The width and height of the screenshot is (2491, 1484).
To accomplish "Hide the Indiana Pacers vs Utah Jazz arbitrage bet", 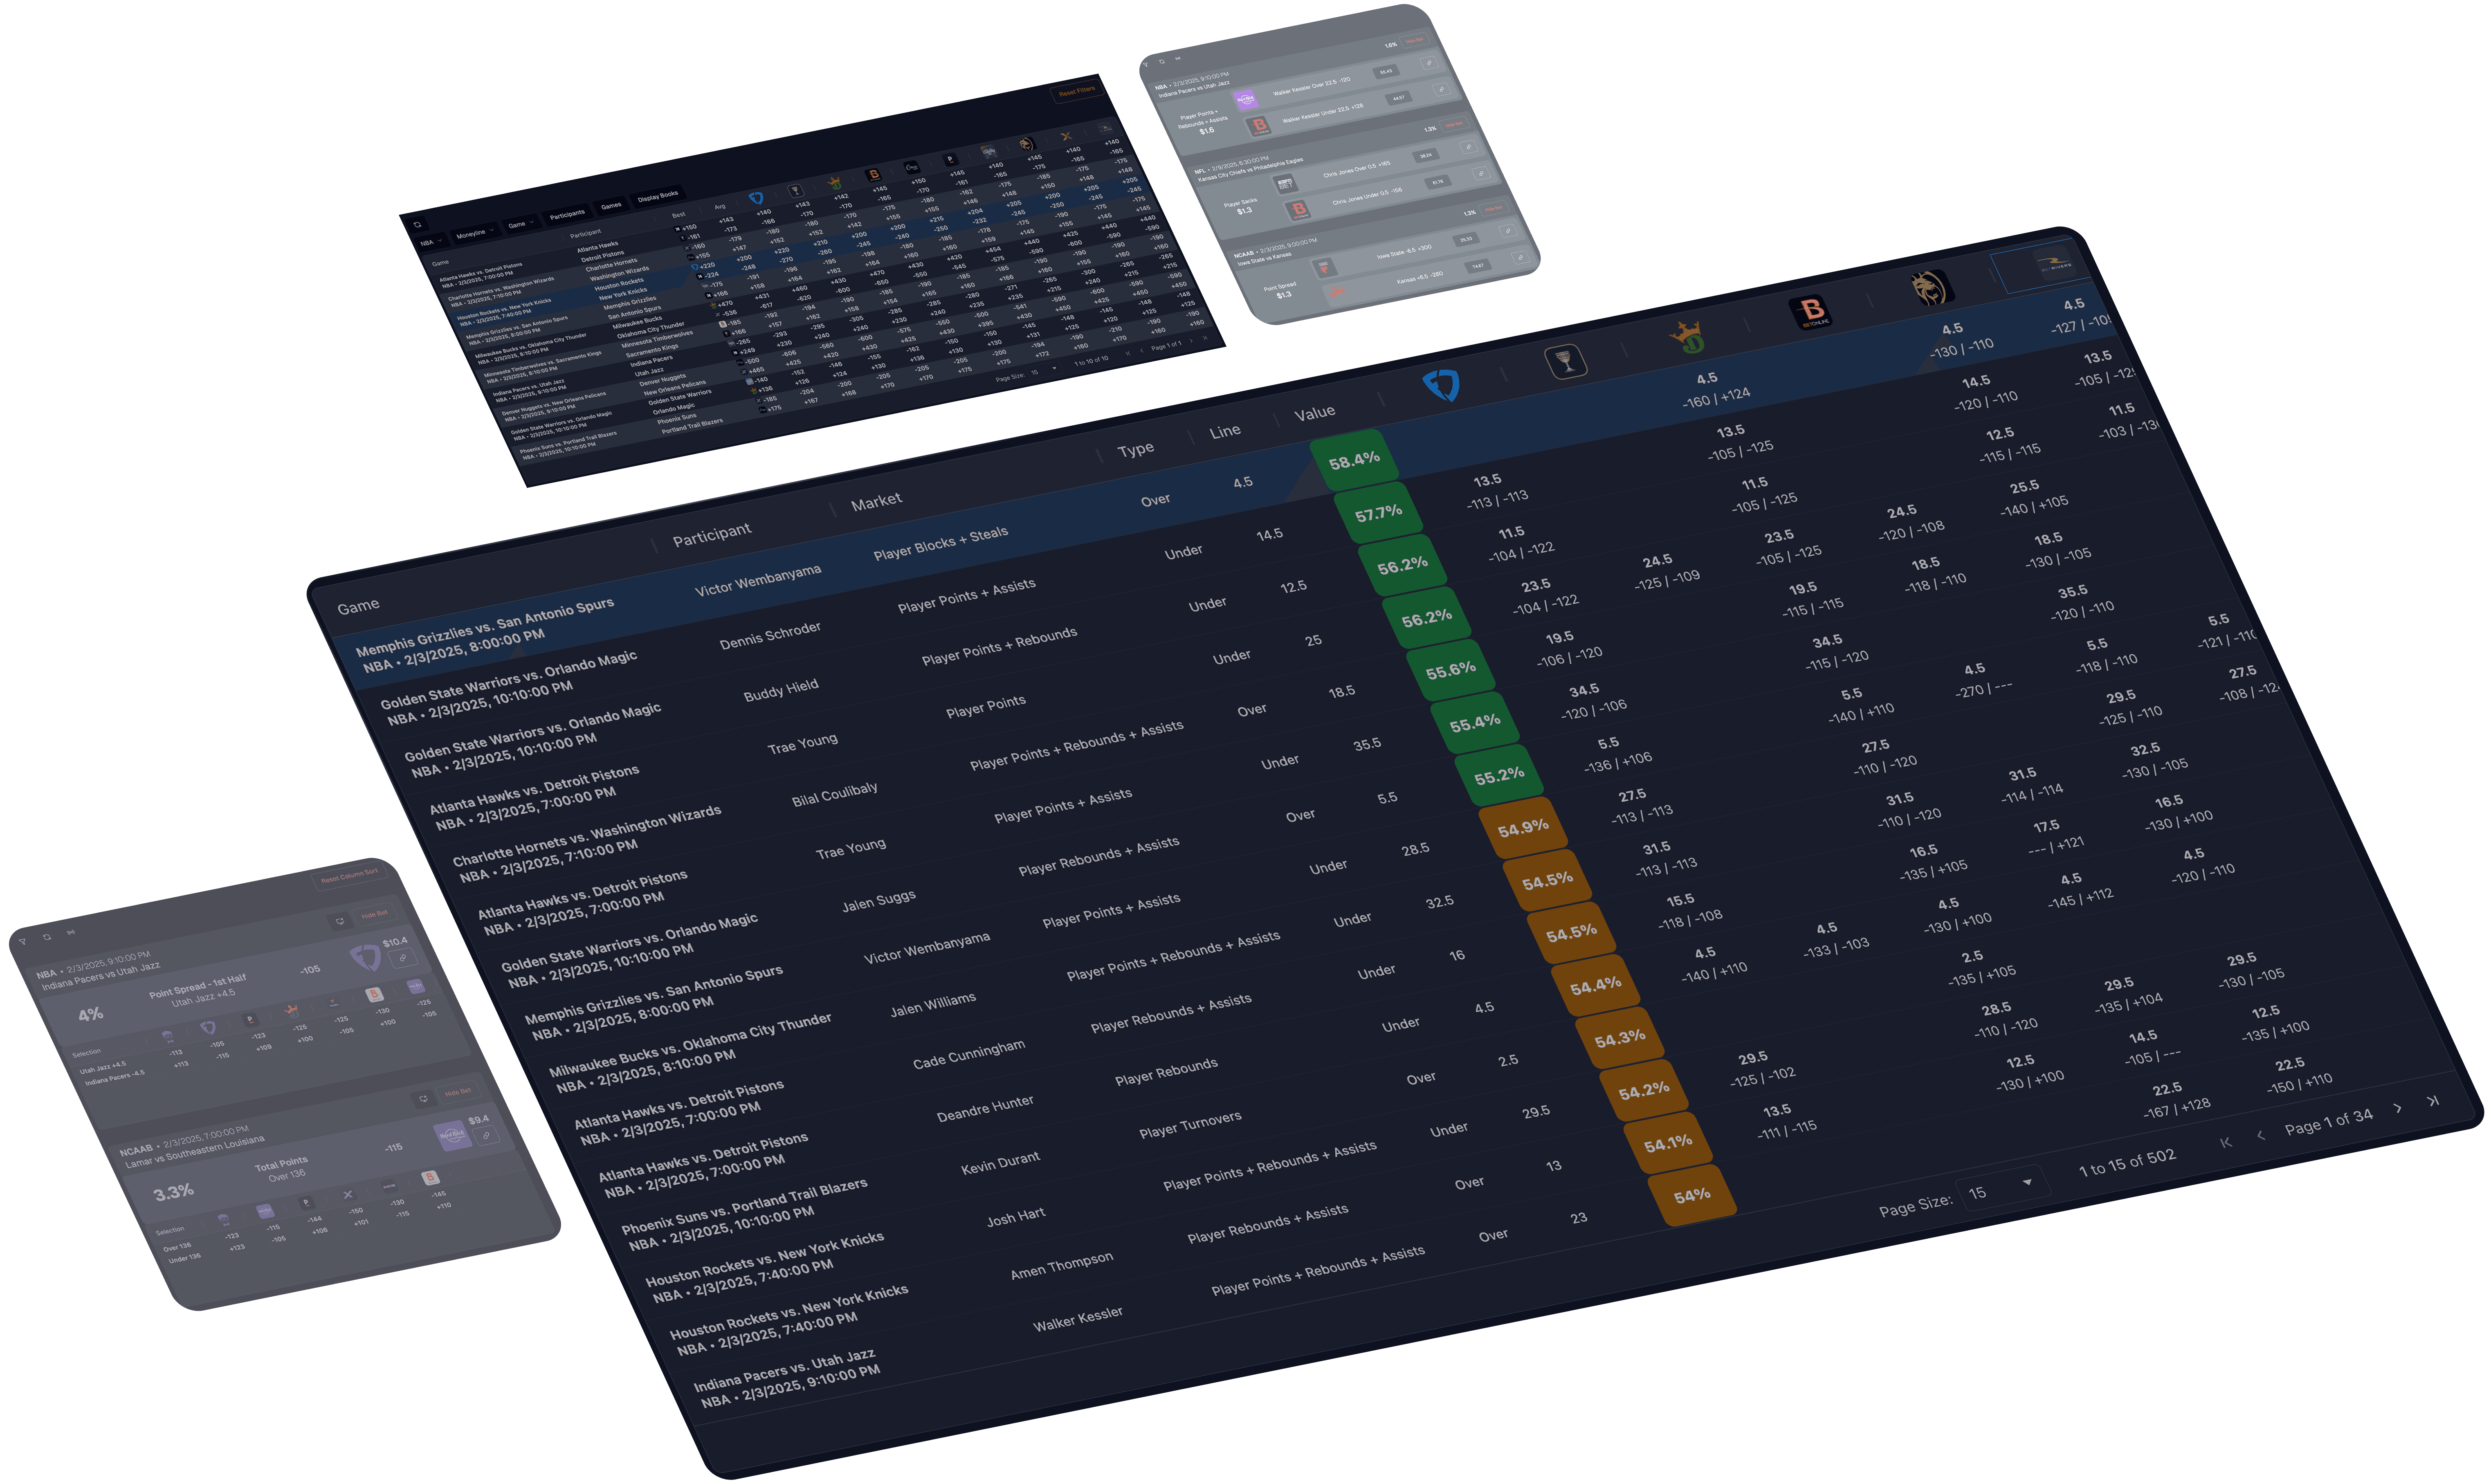I will point(1415,40).
